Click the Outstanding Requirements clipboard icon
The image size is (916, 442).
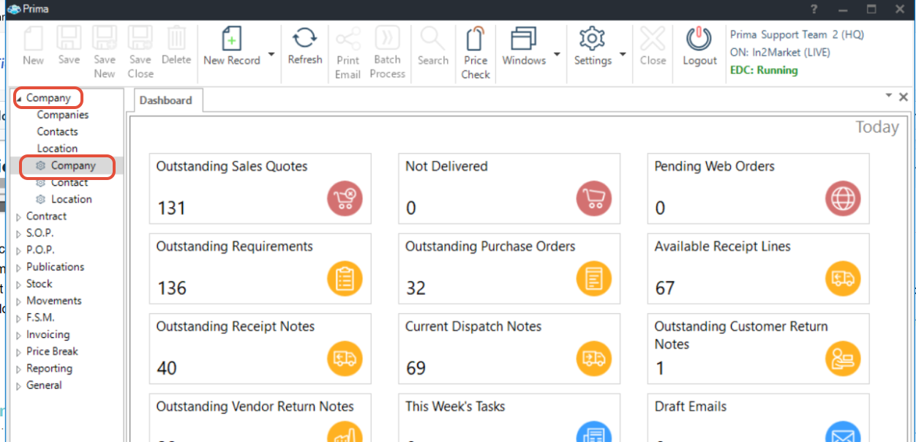(345, 278)
